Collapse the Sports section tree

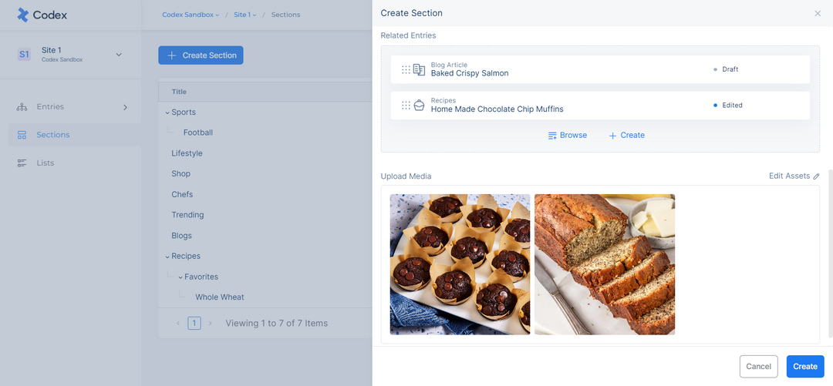point(167,112)
